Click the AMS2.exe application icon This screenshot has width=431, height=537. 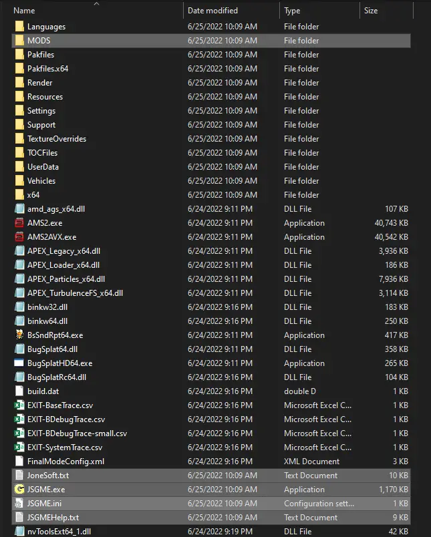pos(19,223)
